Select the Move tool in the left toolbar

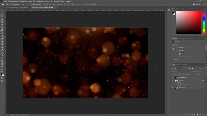click(2, 11)
